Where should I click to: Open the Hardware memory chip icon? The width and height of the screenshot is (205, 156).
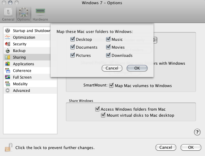tap(40, 11)
